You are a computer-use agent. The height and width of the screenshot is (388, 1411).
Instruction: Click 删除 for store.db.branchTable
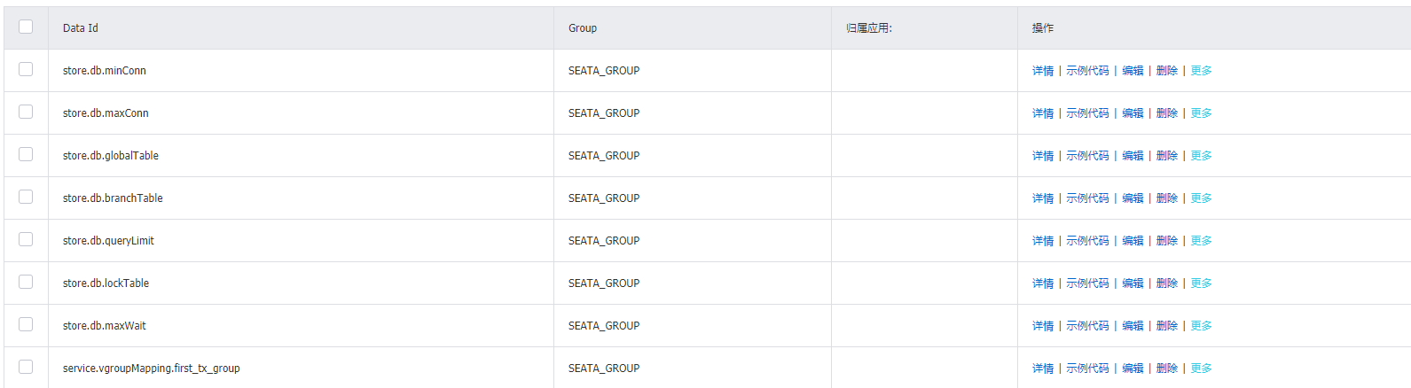click(1167, 198)
